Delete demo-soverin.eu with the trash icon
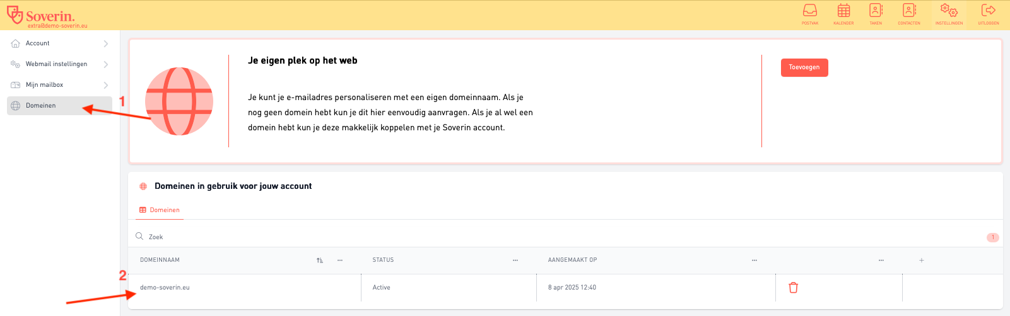Viewport: 1010px width, 316px height. [793, 288]
